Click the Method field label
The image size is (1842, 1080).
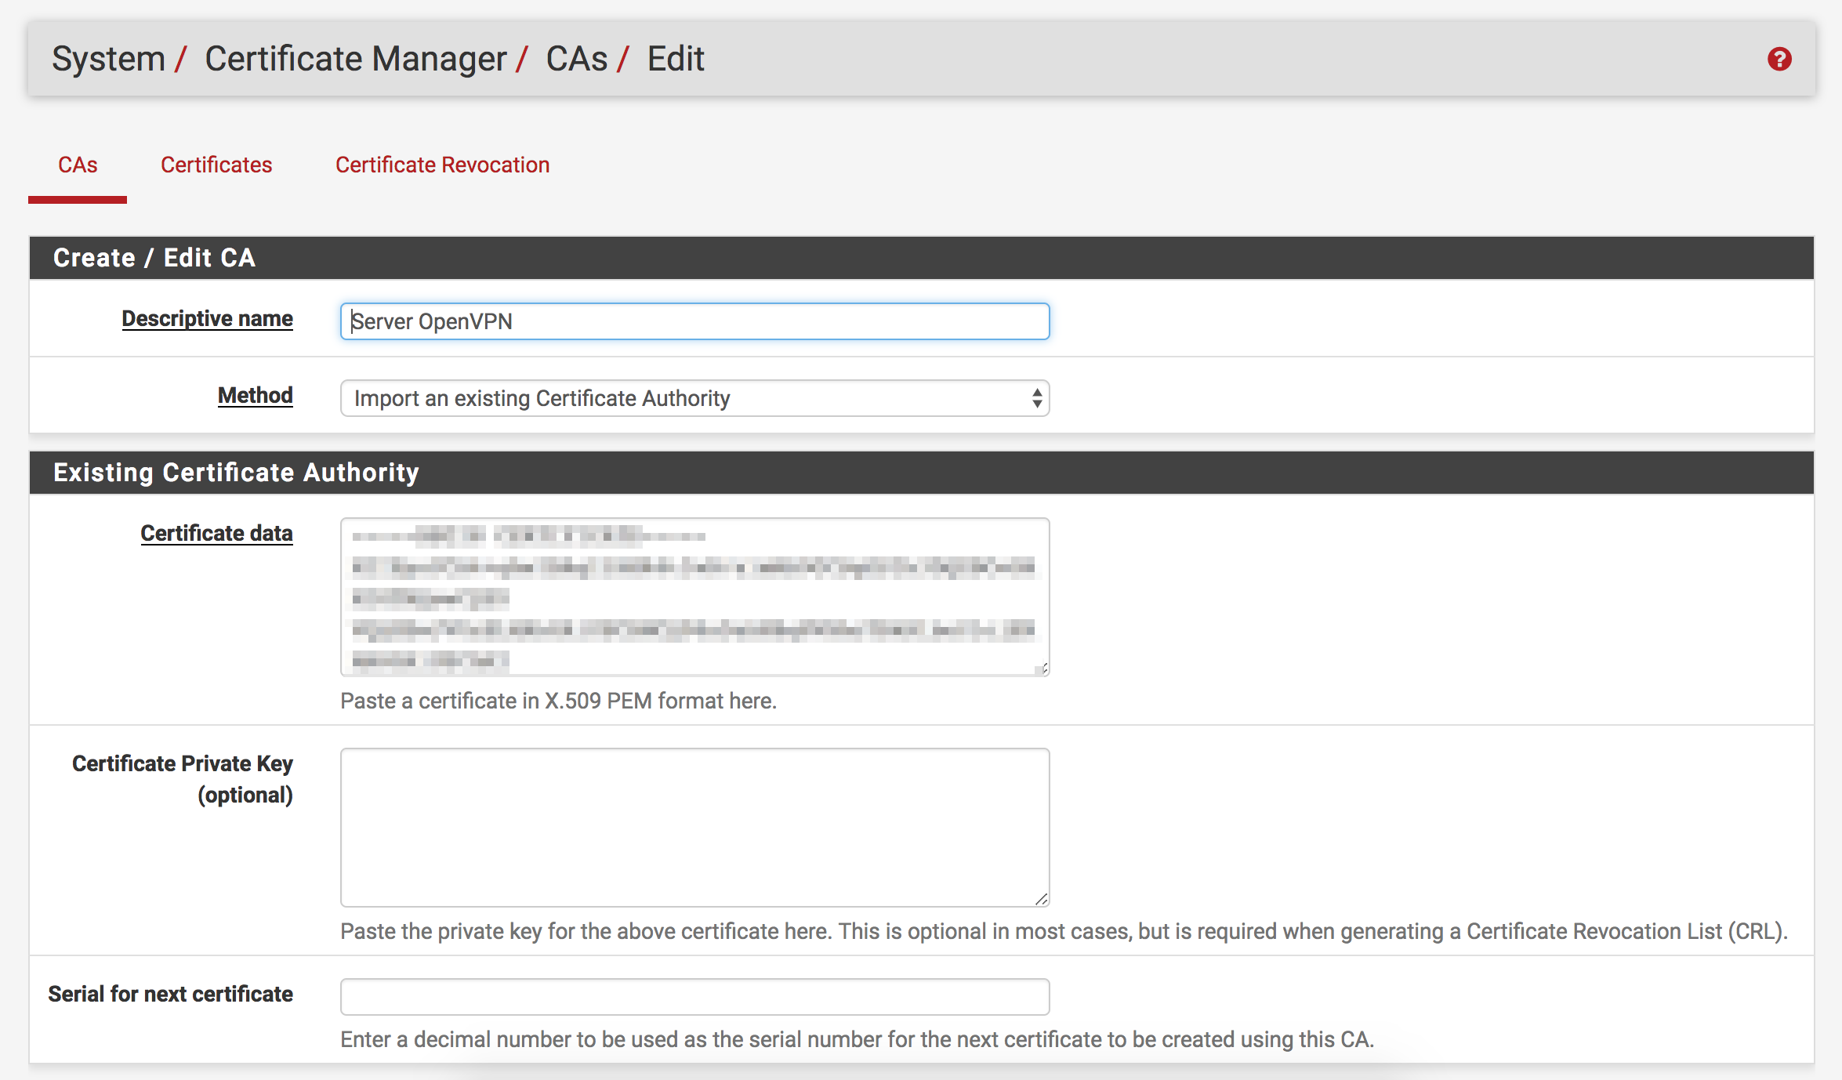255,395
